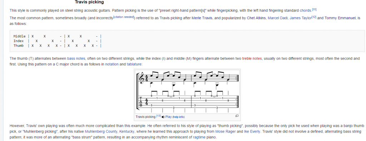Viewport: 366px width, 141px height.
Task: Open the Muhlenberg County, Kentucky link
Action: [109, 131]
